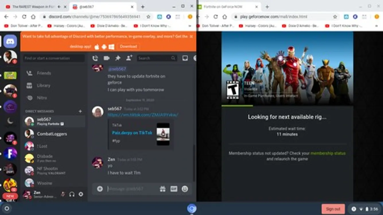Open Don Toliver bookmark in Discord window
Viewport: 383px width, 215px height.
(24, 26)
